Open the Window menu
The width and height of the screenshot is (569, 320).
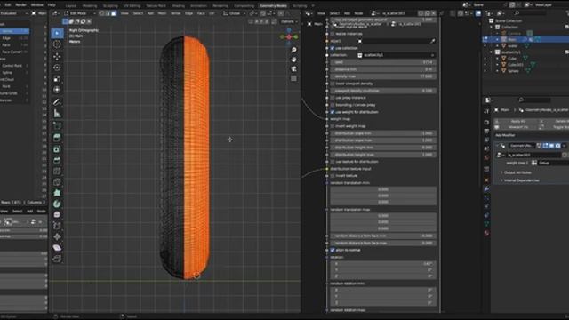click(37, 5)
